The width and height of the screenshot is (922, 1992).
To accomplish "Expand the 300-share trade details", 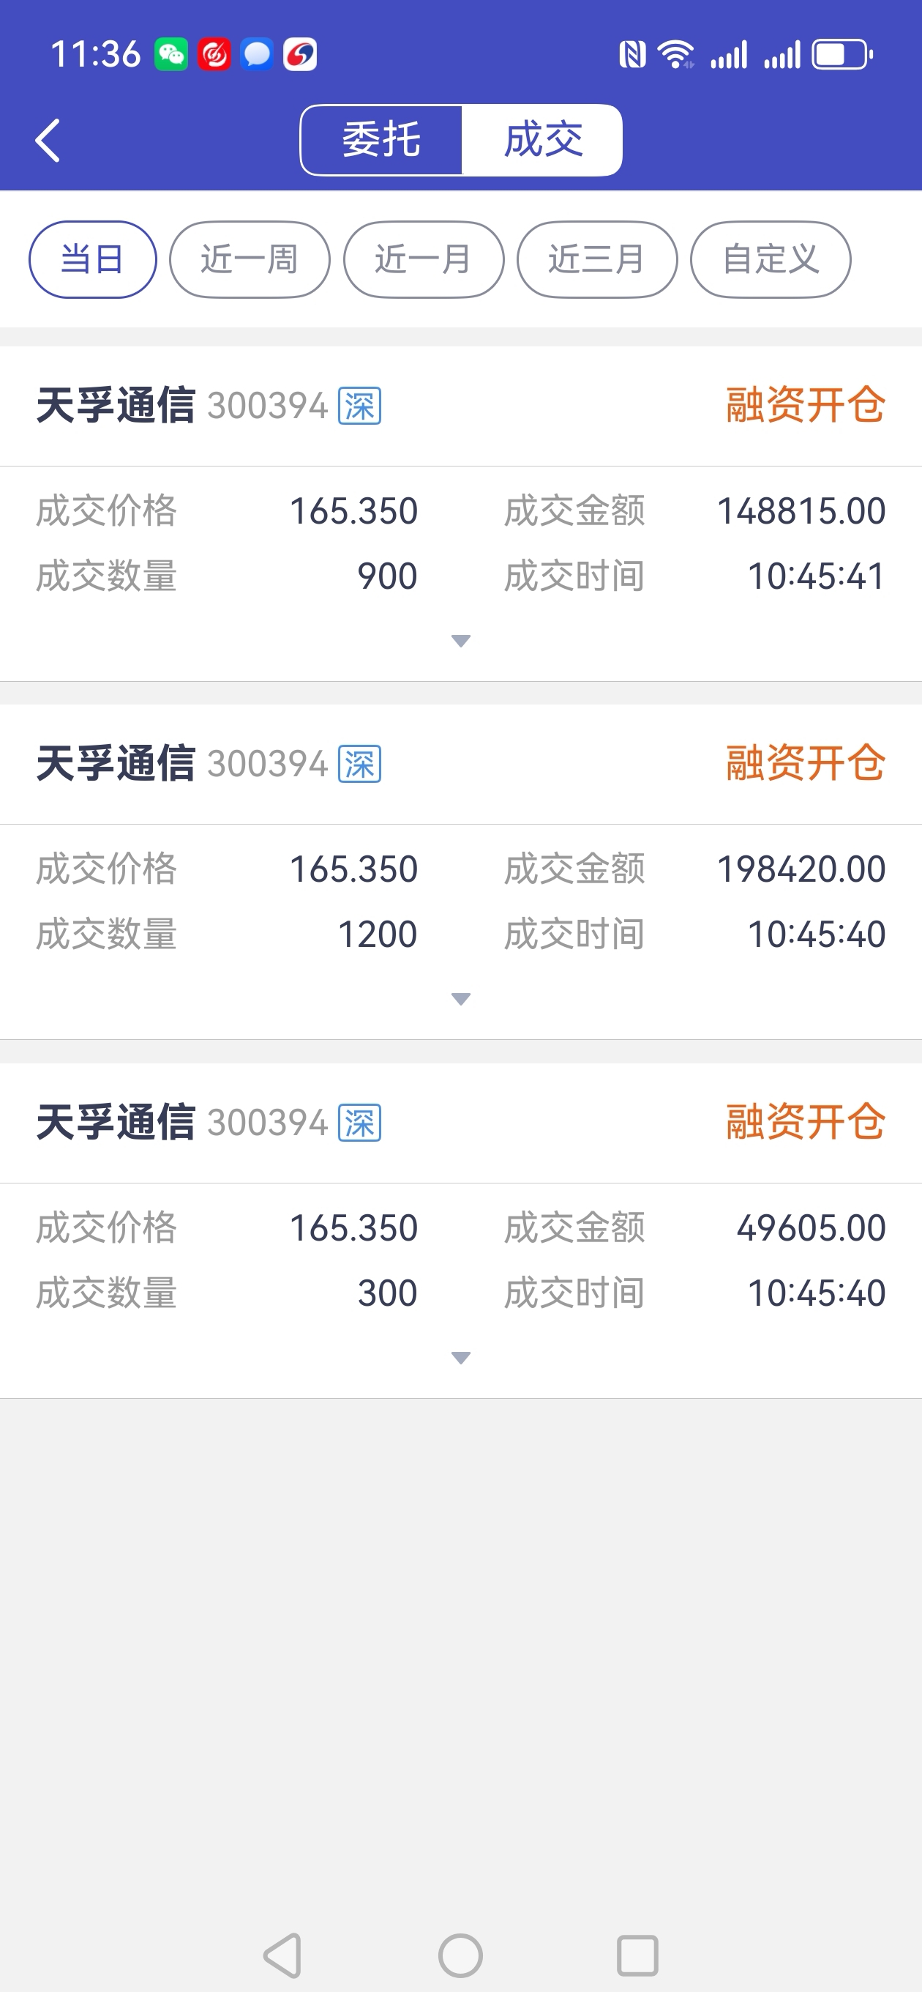I will pyautogui.click(x=460, y=1358).
